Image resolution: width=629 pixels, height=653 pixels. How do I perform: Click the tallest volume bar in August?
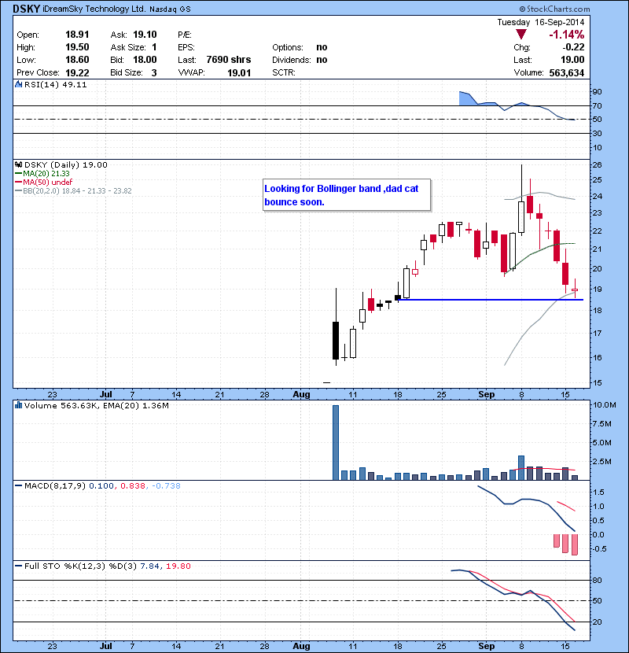[x=336, y=442]
